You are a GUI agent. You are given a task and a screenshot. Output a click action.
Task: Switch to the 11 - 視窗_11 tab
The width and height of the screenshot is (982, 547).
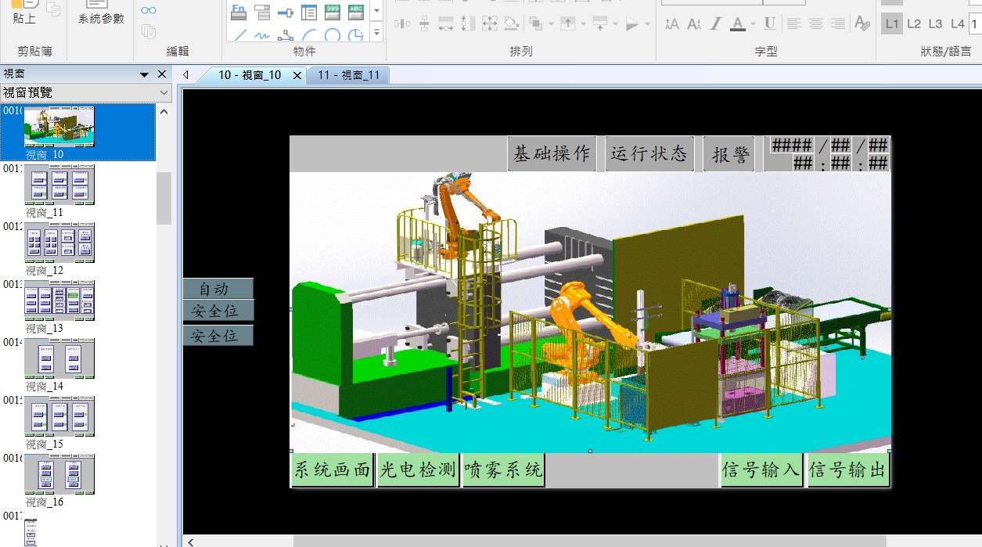pos(348,75)
